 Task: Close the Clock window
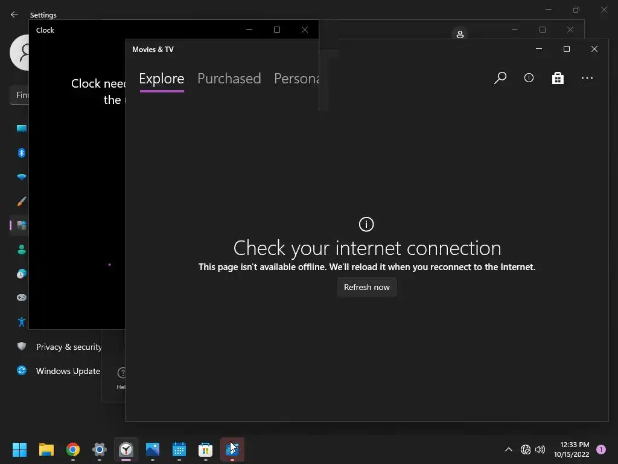click(305, 30)
